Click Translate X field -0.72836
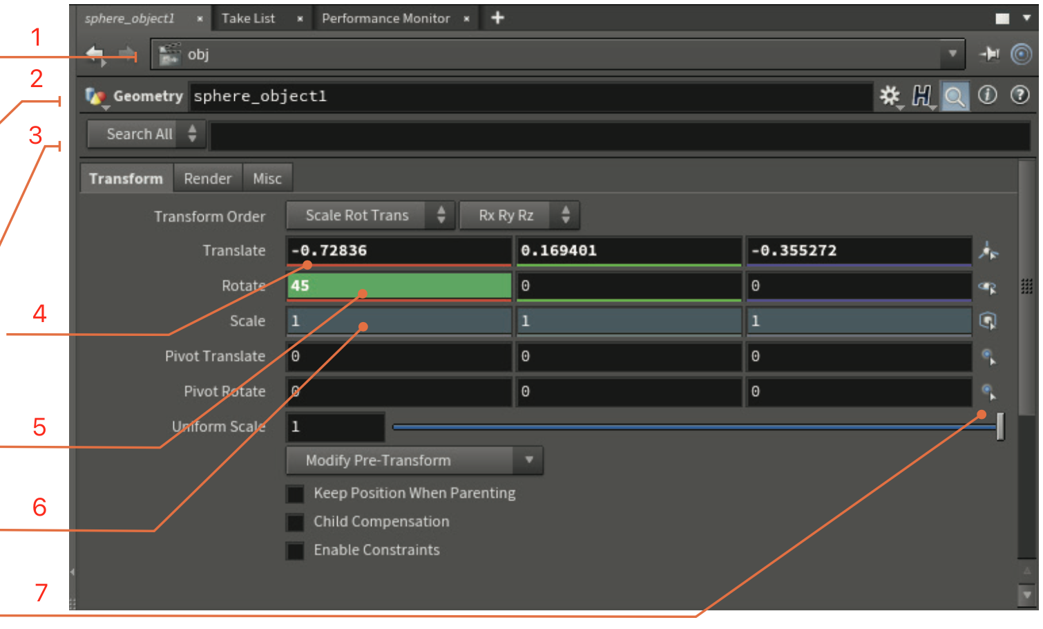 (399, 251)
